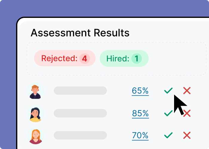The width and height of the screenshot is (209, 149).
Task: Click the red Rejected count badge 4
Action: (84, 58)
